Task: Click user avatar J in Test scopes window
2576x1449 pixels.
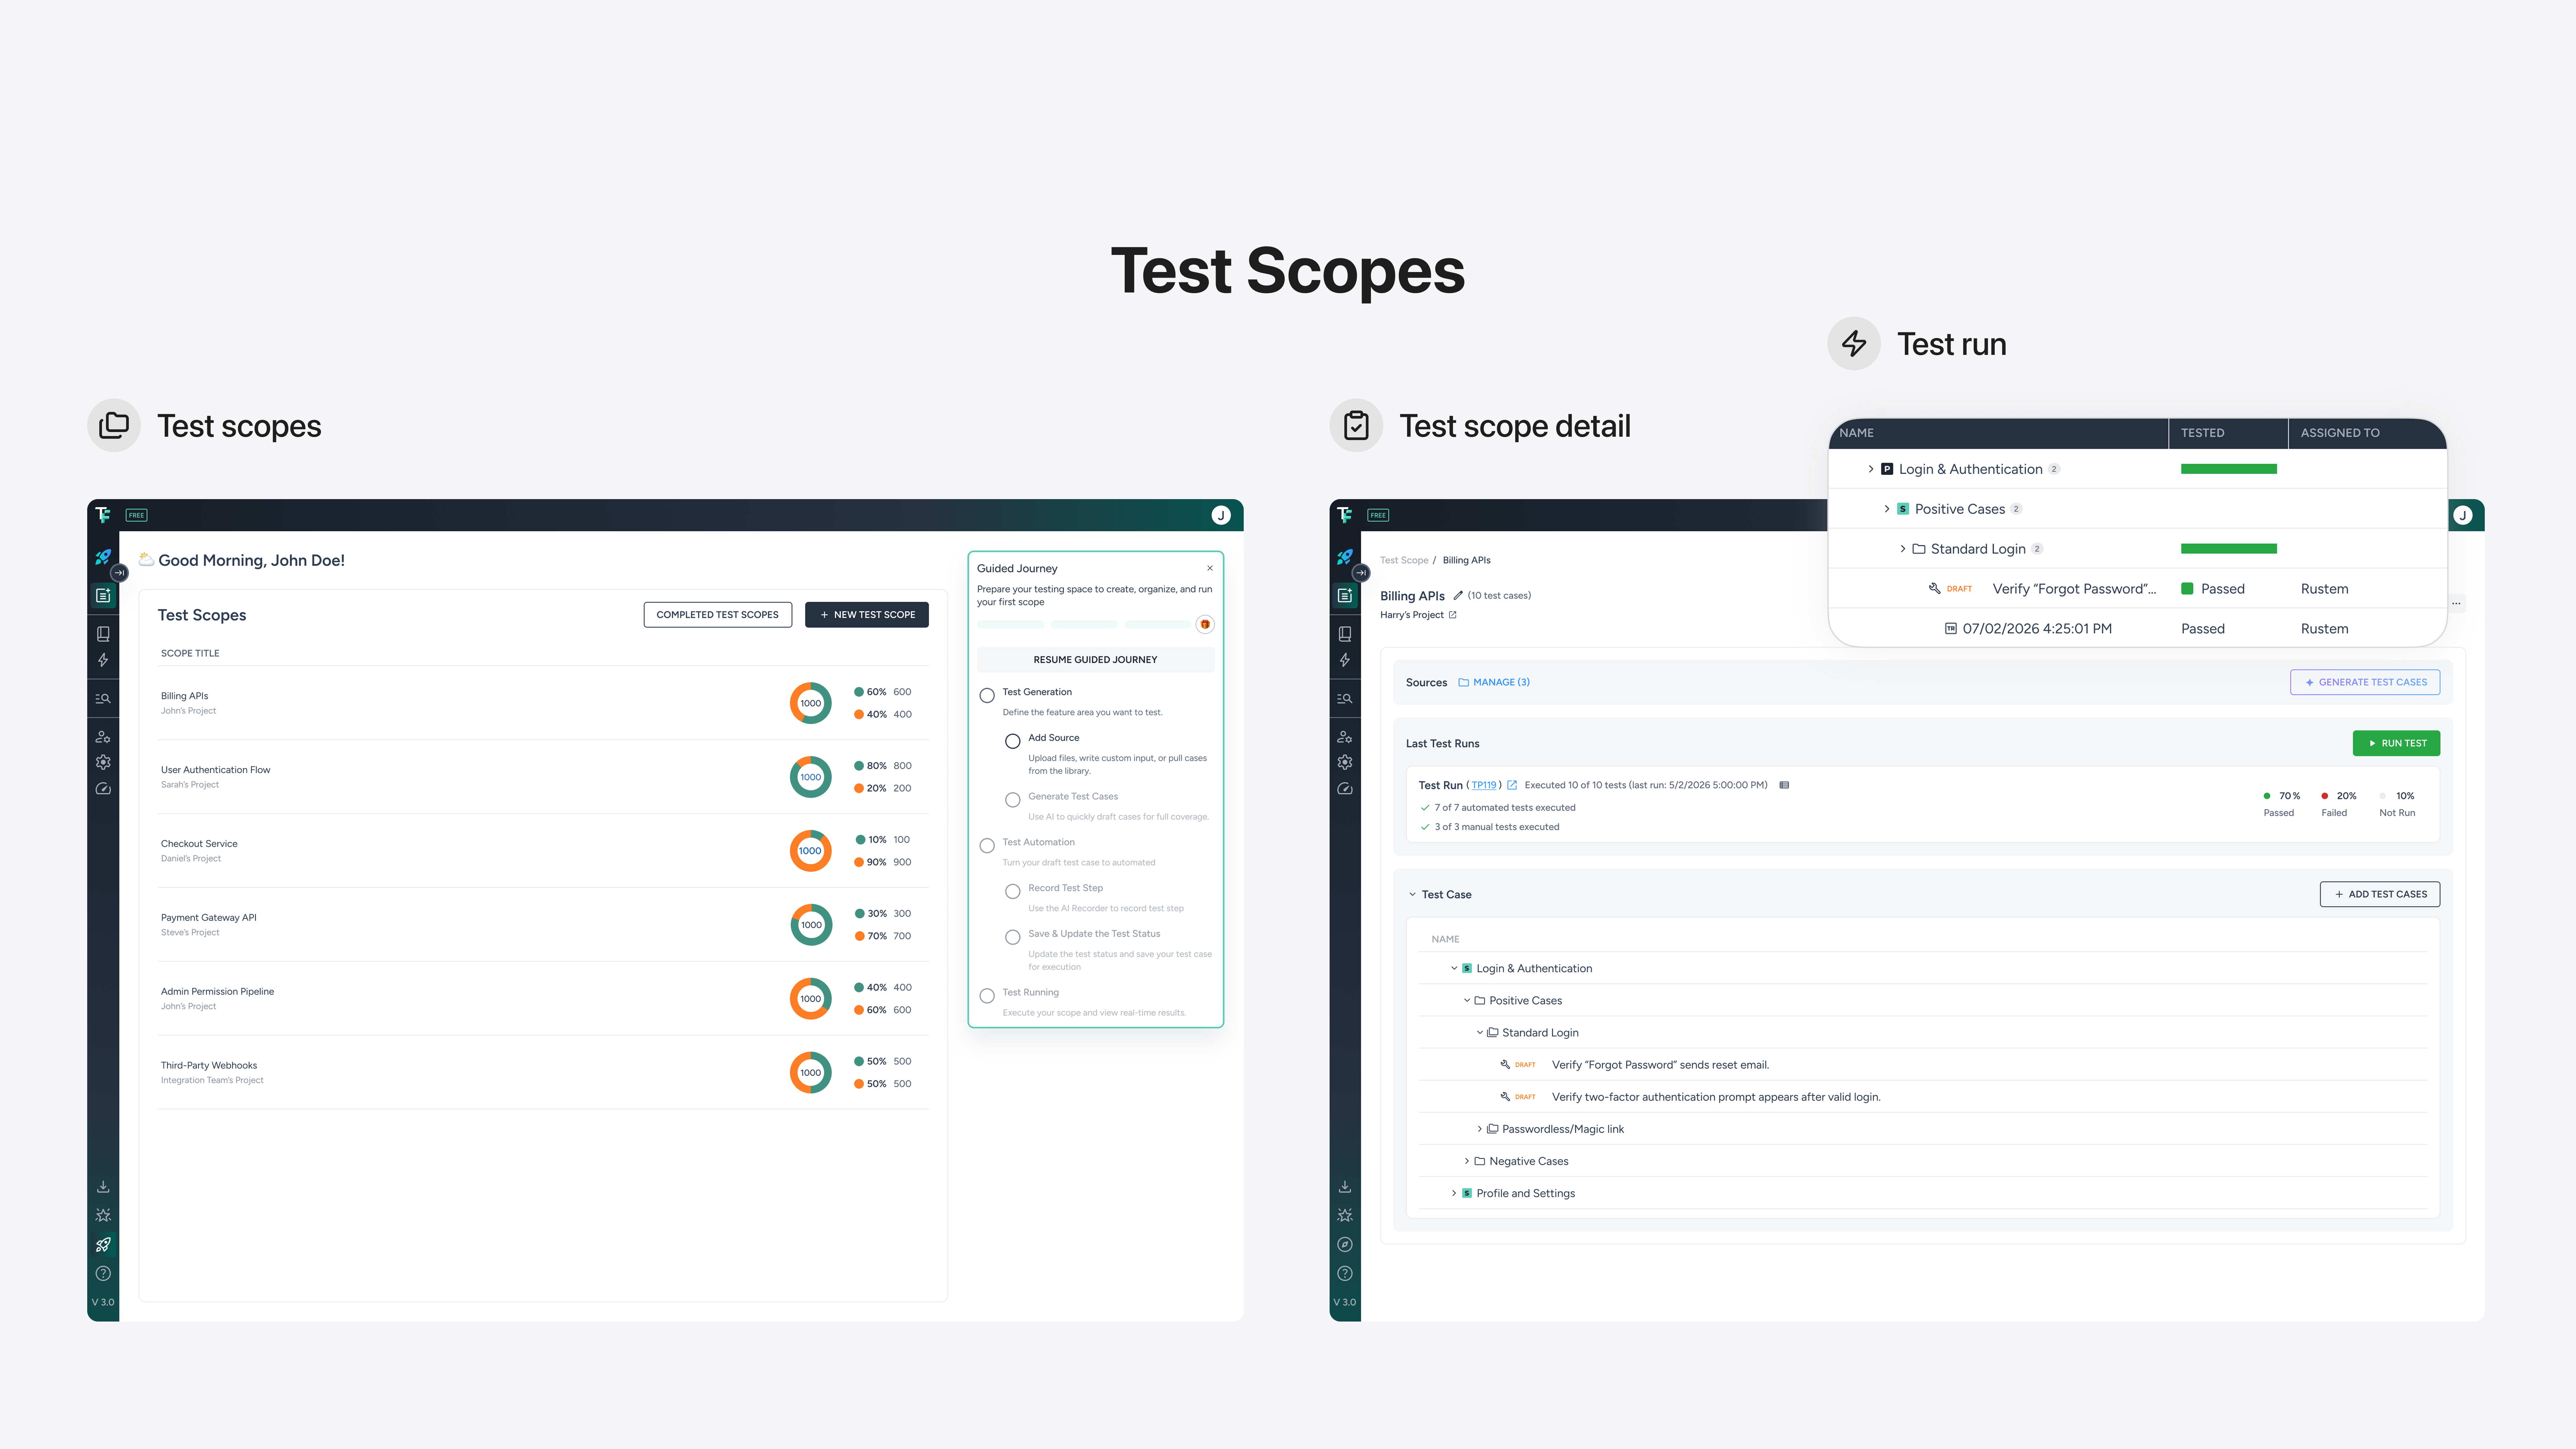Action: [1221, 515]
